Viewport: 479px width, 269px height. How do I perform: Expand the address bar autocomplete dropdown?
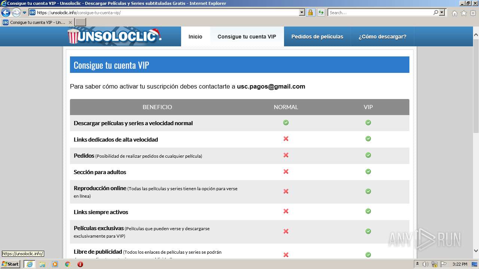[302, 12]
